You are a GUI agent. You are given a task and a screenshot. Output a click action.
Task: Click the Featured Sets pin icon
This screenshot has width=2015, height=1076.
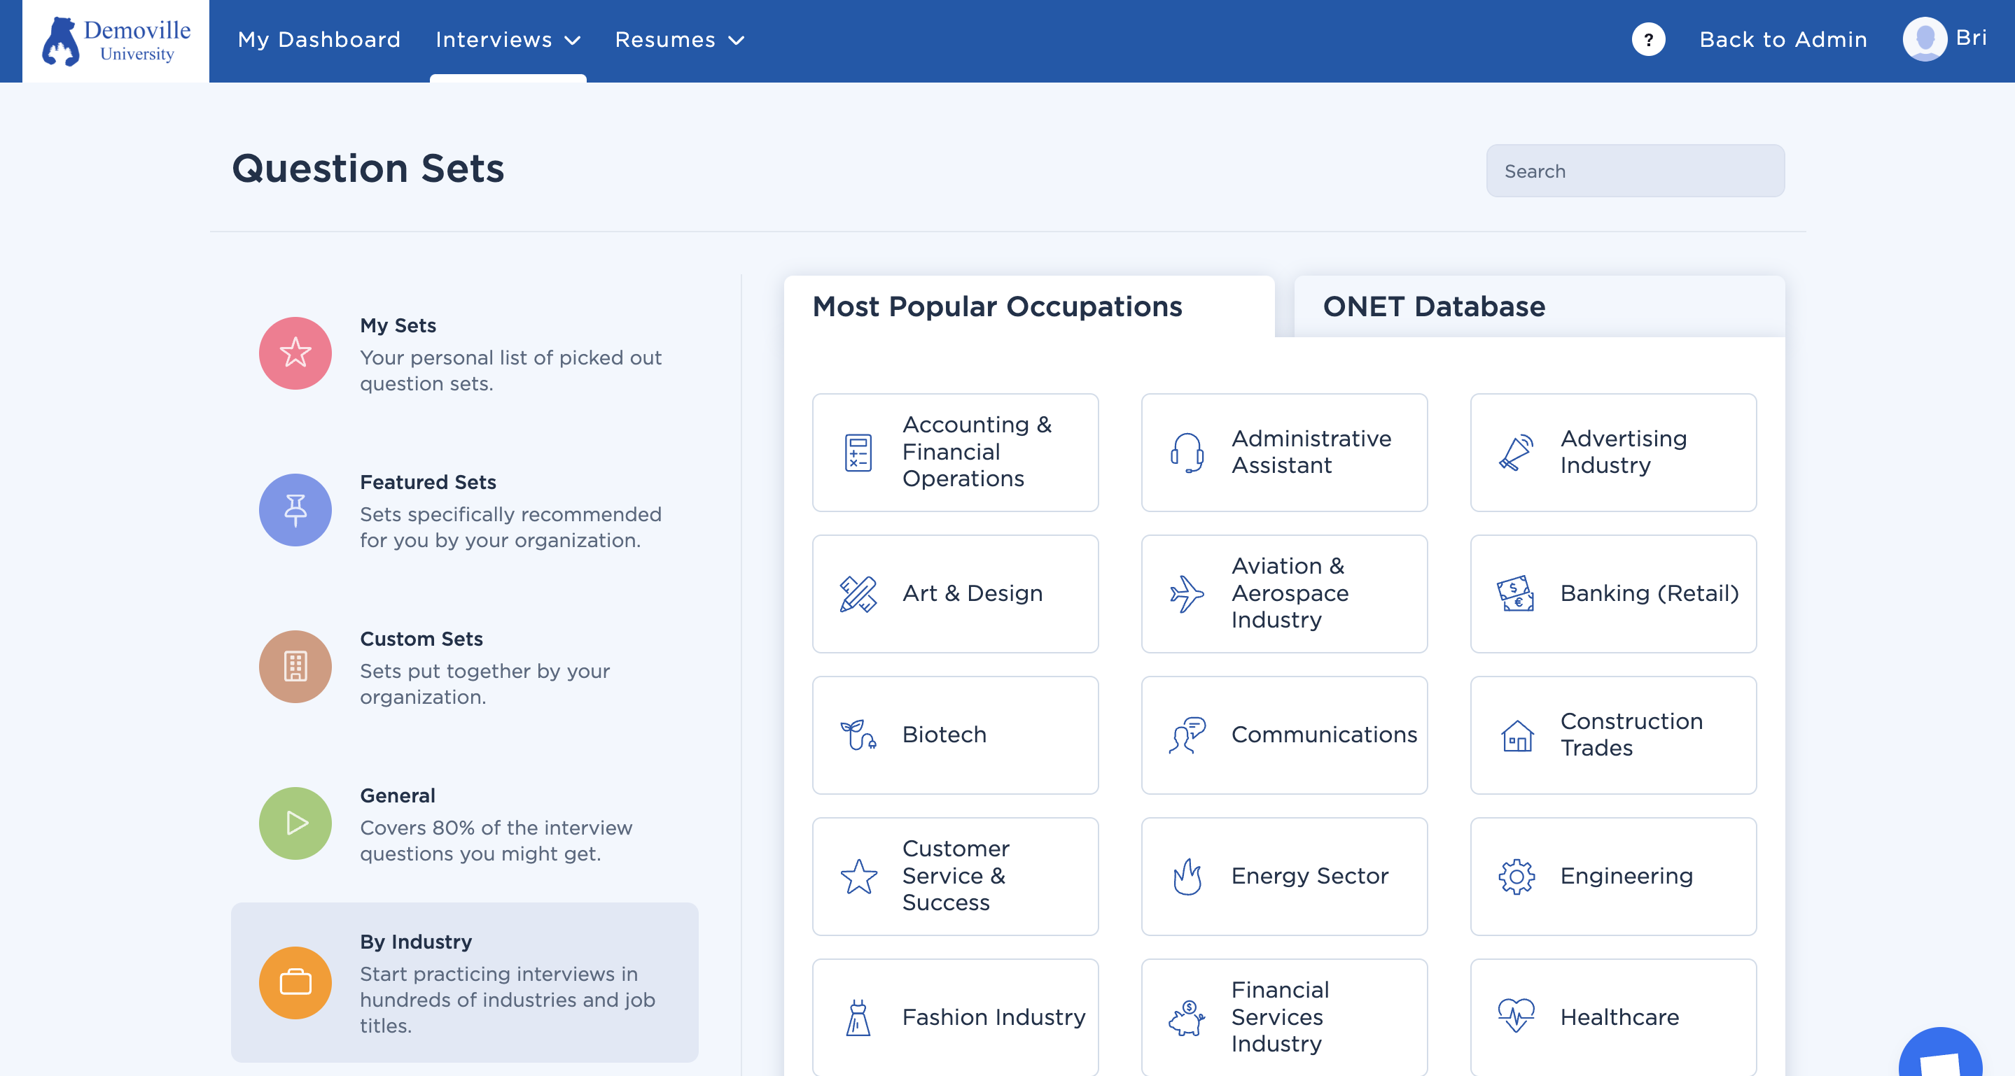295,510
